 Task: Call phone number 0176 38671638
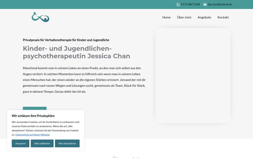point(190,4)
